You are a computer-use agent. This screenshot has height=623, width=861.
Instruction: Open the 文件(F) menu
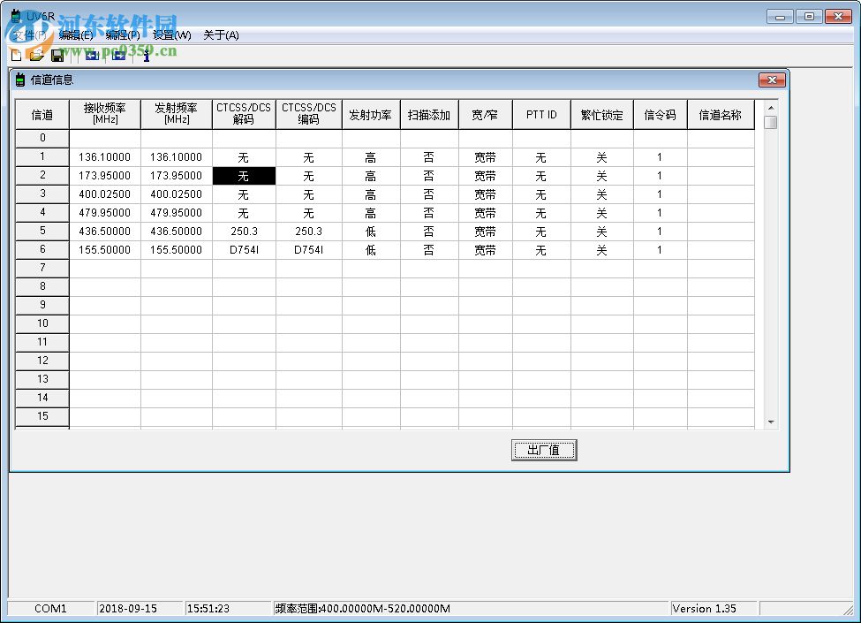point(30,35)
